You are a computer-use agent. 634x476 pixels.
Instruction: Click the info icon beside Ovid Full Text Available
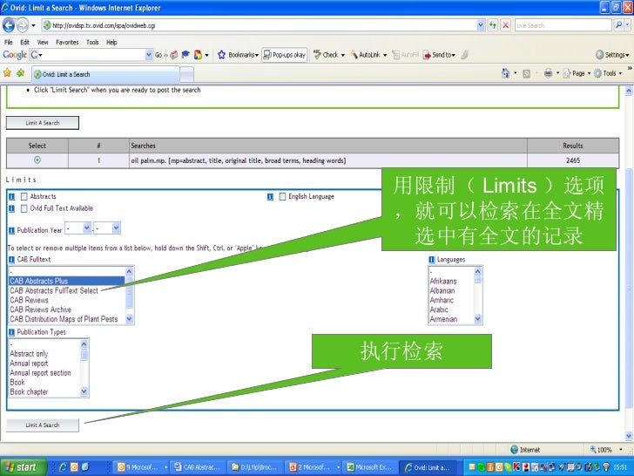11,208
